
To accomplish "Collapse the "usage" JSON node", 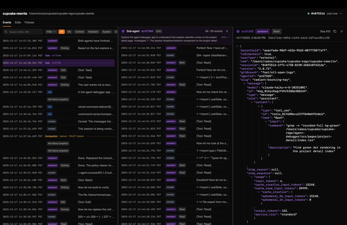I will [251, 177].
